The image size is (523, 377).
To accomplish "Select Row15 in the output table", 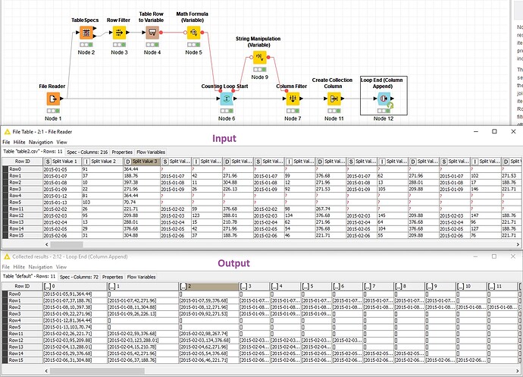I will (x=22, y=360).
